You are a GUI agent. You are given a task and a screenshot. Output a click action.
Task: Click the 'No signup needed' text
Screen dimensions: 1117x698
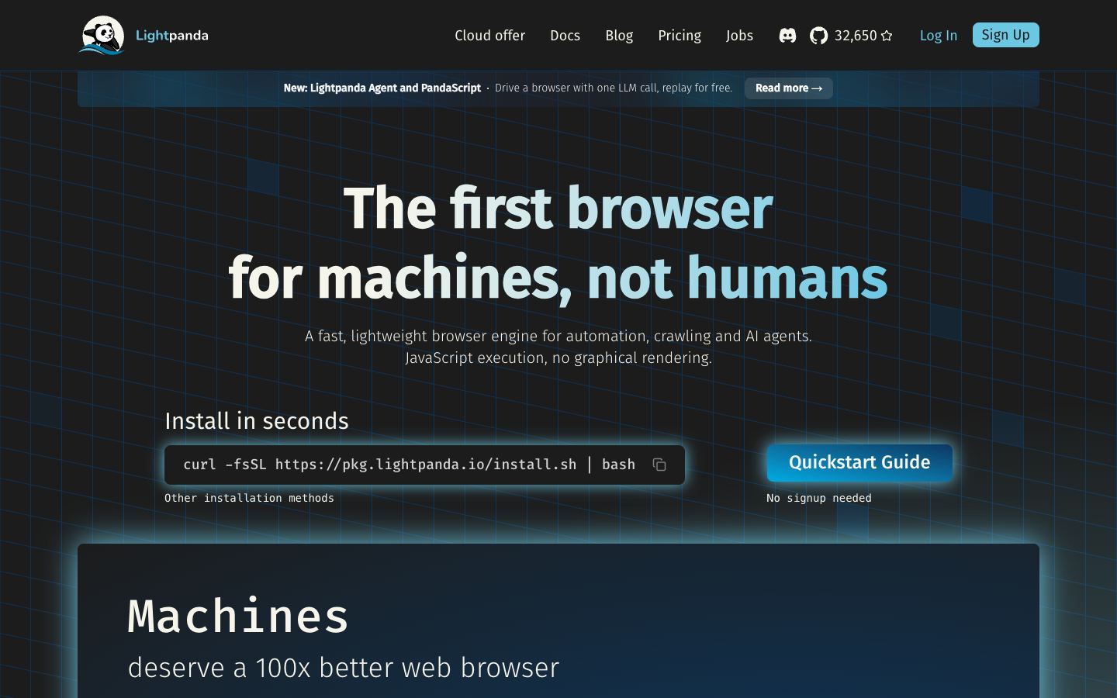(x=819, y=498)
